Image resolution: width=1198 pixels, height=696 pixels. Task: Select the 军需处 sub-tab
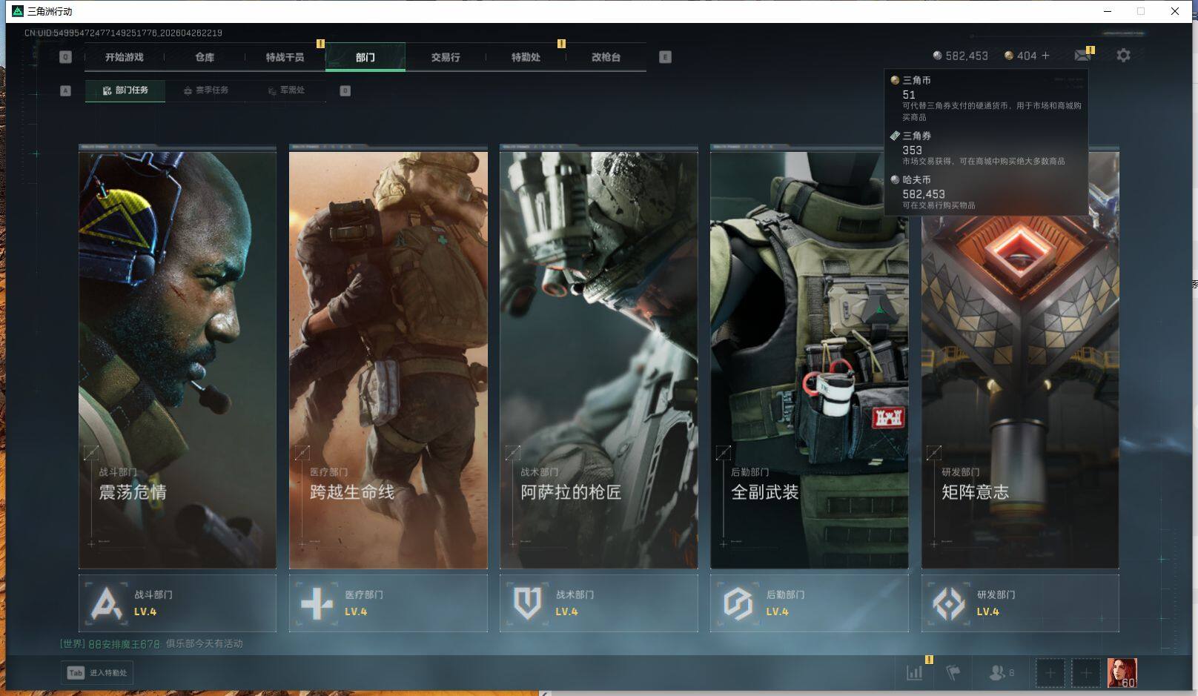[287, 90]
